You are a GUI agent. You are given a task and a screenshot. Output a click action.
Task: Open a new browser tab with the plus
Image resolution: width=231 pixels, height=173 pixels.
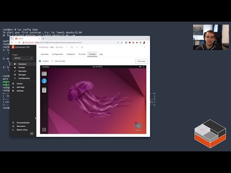[43, 38]
